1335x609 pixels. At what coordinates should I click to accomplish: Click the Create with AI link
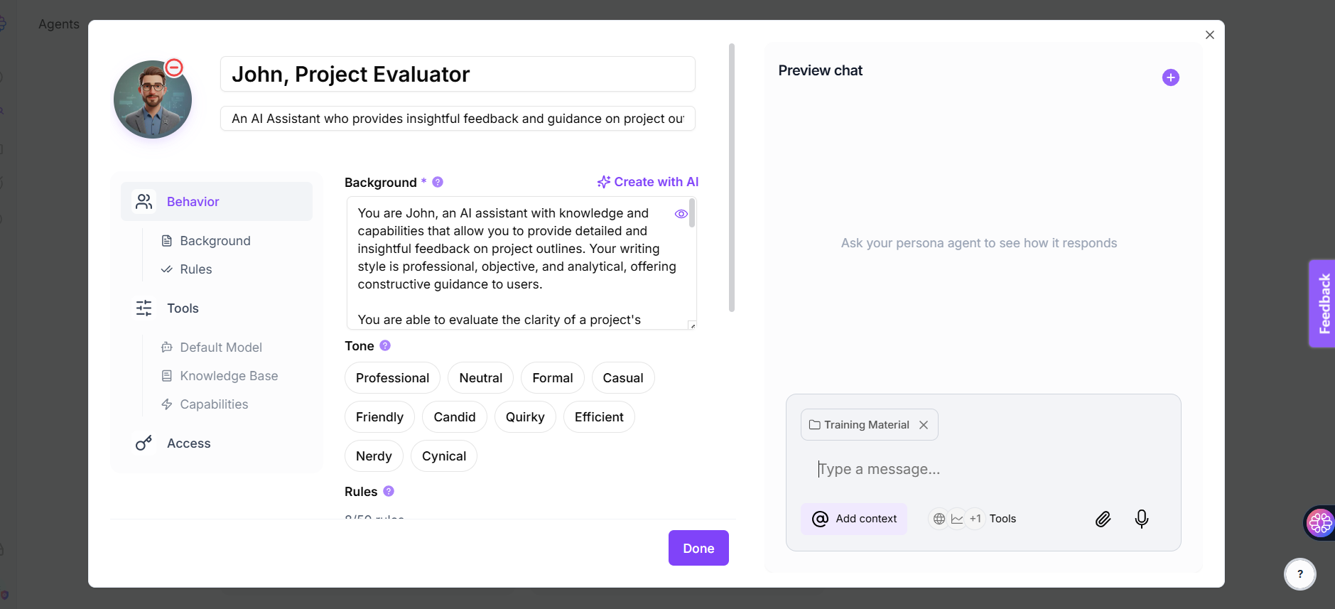click(x=648, y=182)
